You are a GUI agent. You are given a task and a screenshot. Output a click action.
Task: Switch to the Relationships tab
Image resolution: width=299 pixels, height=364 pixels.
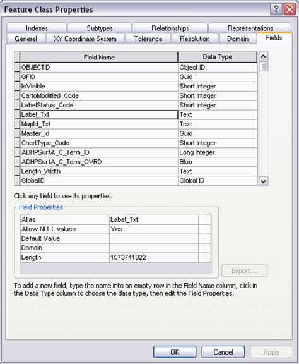pyautogui.click(x=170, y=28)
